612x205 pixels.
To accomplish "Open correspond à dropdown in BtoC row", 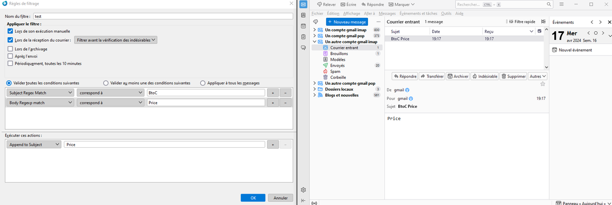I will (110, 93).
